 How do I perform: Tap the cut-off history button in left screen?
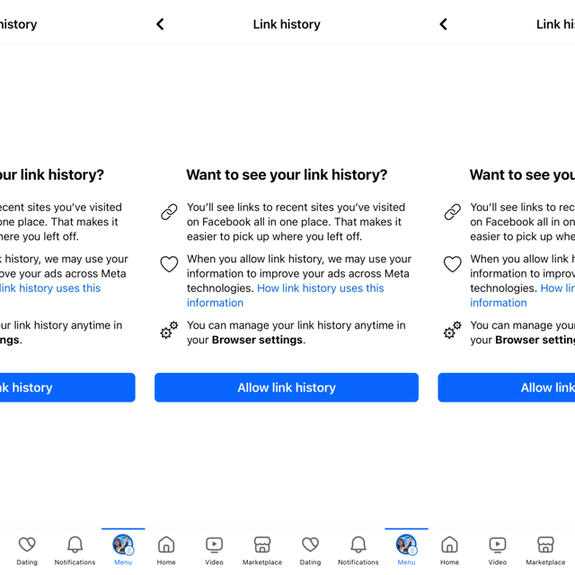tap(67, 387)
